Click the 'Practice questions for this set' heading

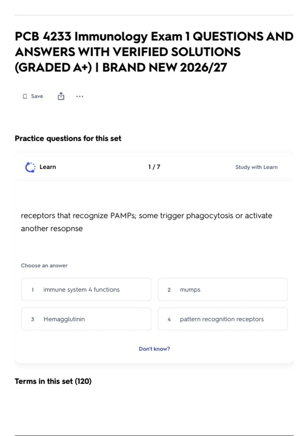tap(68, 138)
